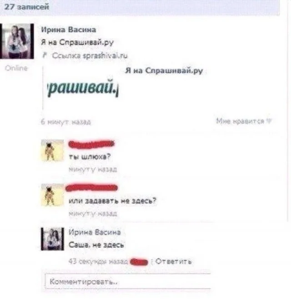The height and width of the screenshot is (299, 291).
Task: Open Ирина Васина's post avatar photo
Action: (17, 41)
